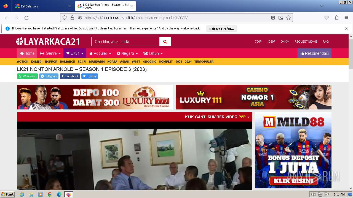Screen dimensions: 353x198
Task: Close the EatCells.com tab
Action: click(69, 6)
